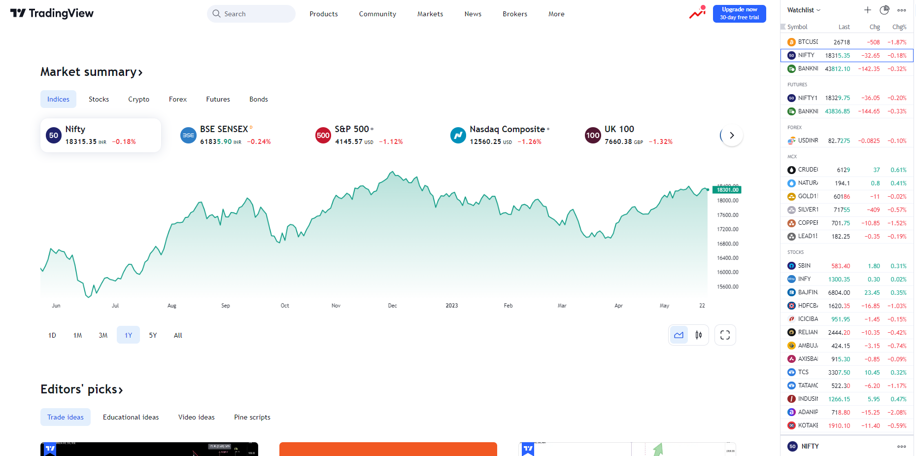Click the RELIANCE logo in watchlist
916x456 pixels.
pyautogui.click(x=791, y=333)
